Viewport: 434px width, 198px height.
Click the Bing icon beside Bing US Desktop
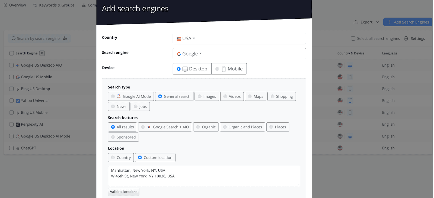click(18, 89)
